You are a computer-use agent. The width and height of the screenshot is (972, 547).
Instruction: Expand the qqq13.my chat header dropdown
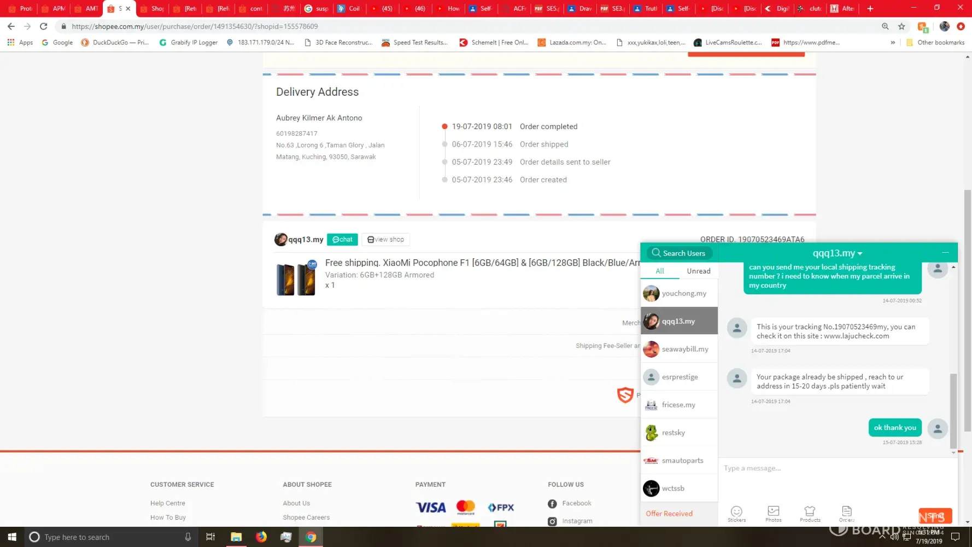click(860, 254)
